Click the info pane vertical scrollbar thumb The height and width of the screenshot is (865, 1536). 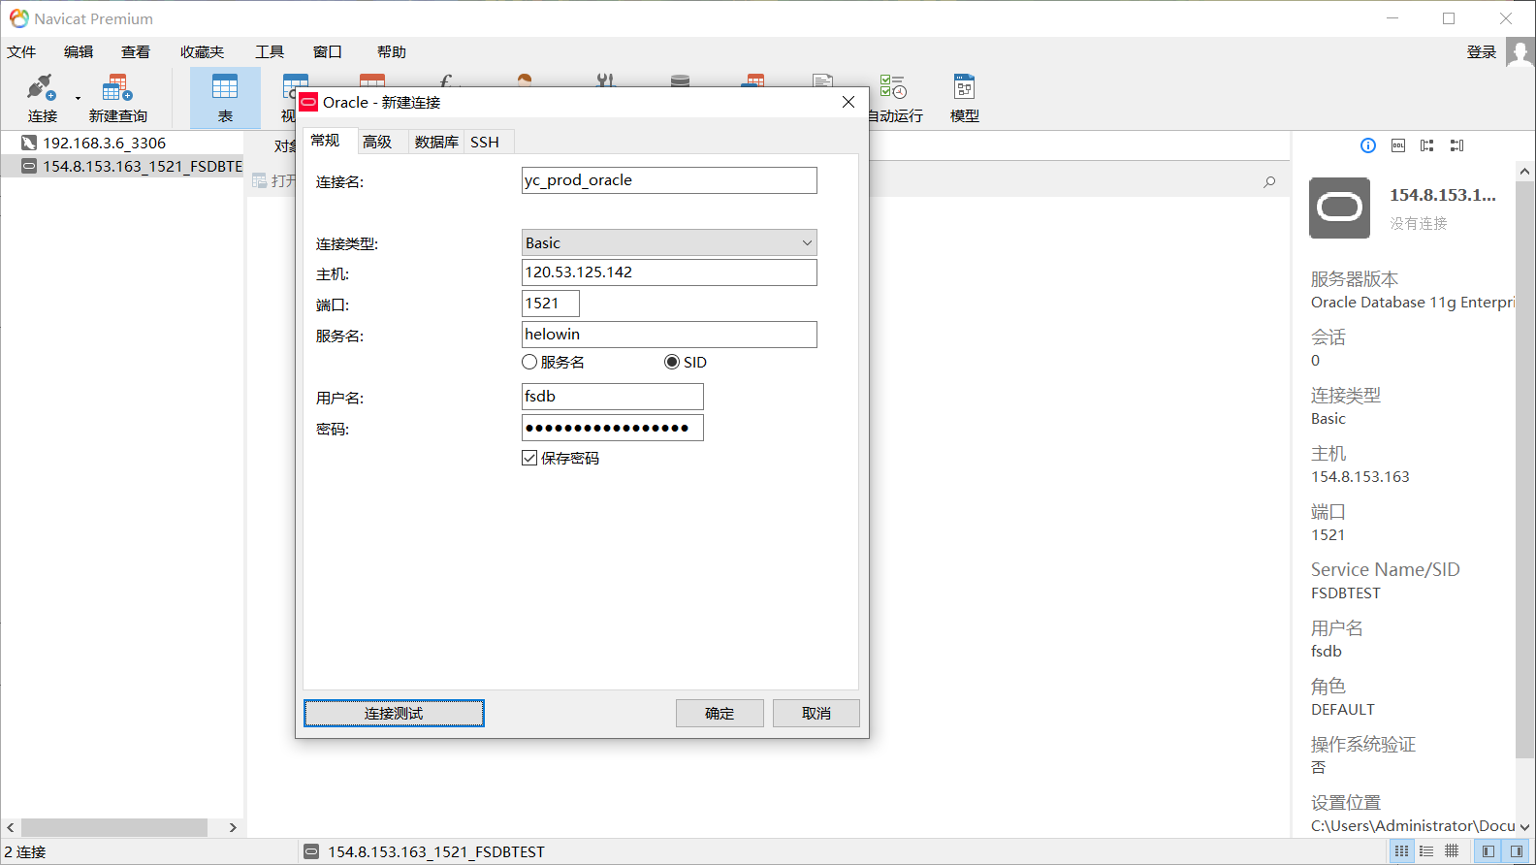(1524, 468)
